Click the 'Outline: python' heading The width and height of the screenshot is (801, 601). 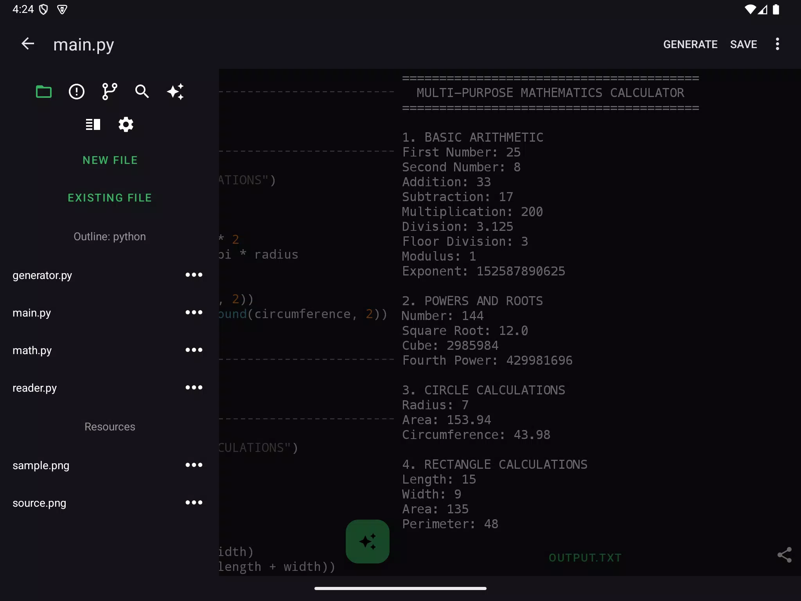point(110,236)
